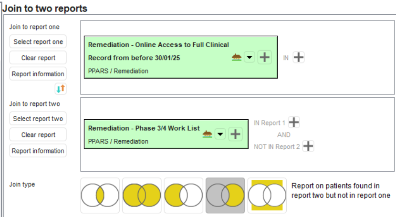This screenshot has width=396, height=217.
Task: Open dropdown arrow on Phase 3/4 Work List
Action: [x=220, y=134]
